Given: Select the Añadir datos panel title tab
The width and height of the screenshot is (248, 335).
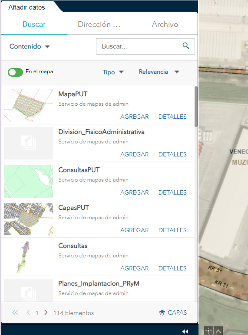Looking at the screenshot, I should (x=27, y=7).
